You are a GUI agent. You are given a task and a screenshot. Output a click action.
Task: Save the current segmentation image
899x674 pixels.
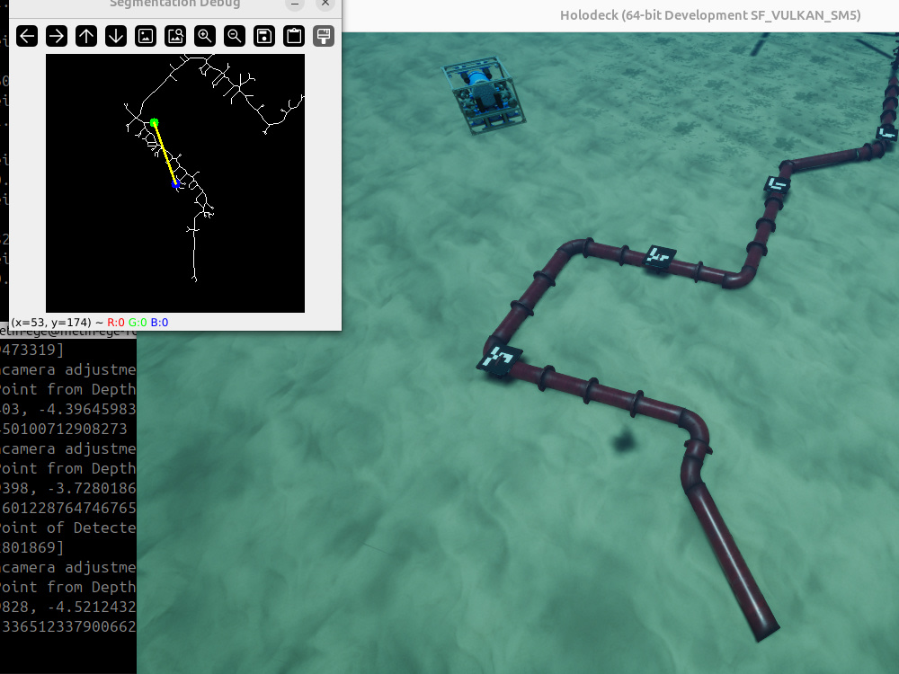coord(264,36)
